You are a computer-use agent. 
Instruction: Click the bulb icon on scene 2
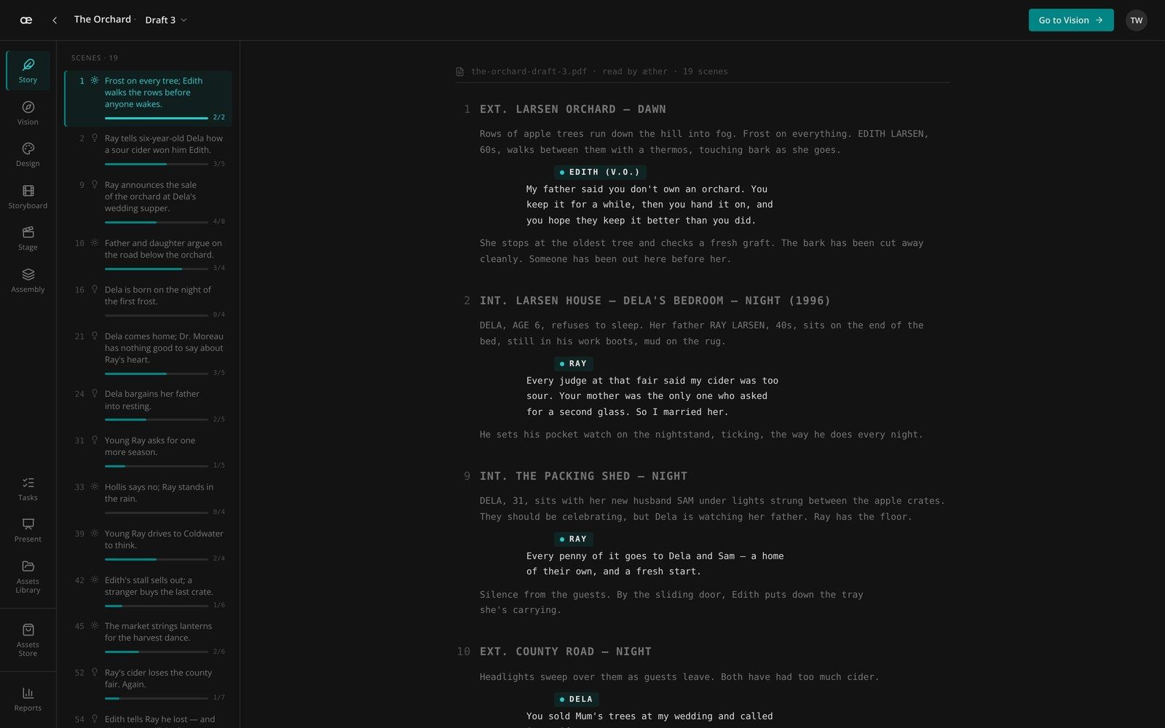[95, 138]
